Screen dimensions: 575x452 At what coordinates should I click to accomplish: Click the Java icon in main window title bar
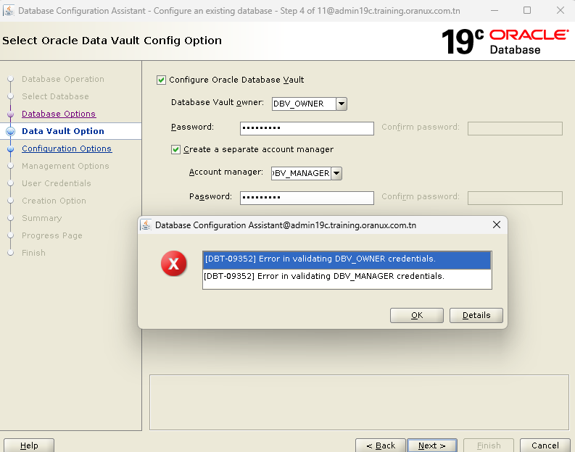click(7, 10)
